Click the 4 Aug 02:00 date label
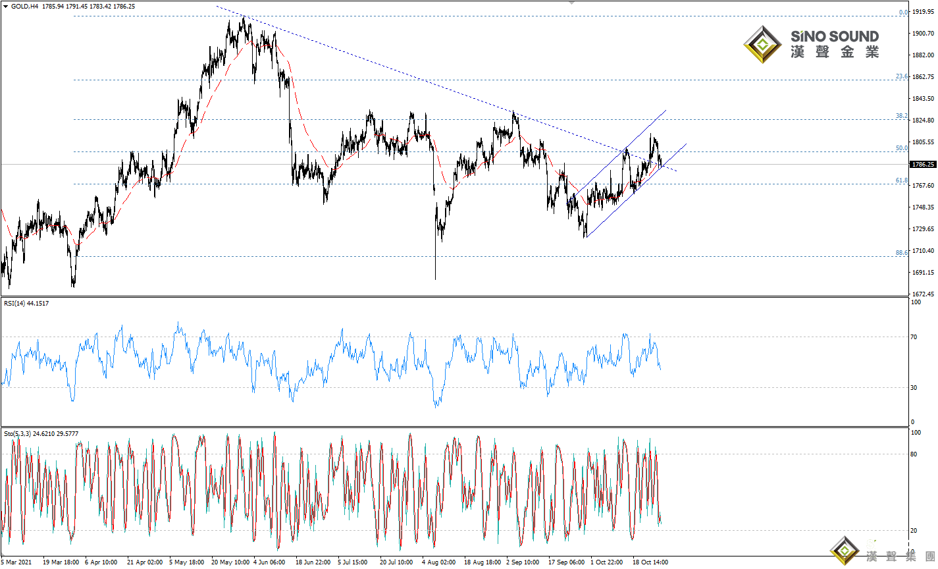938x569 pixels. (x=438, y=562)
